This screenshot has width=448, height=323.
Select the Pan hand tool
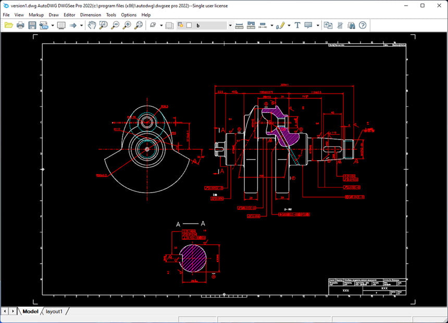[92, 25]
